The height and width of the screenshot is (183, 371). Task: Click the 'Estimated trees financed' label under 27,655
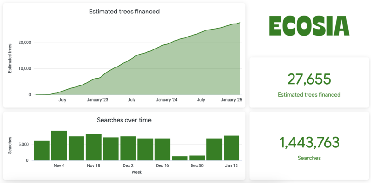(309, 95)
